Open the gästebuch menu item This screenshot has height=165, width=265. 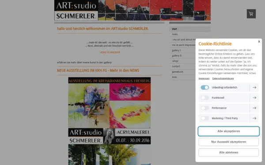click(182, 72)
